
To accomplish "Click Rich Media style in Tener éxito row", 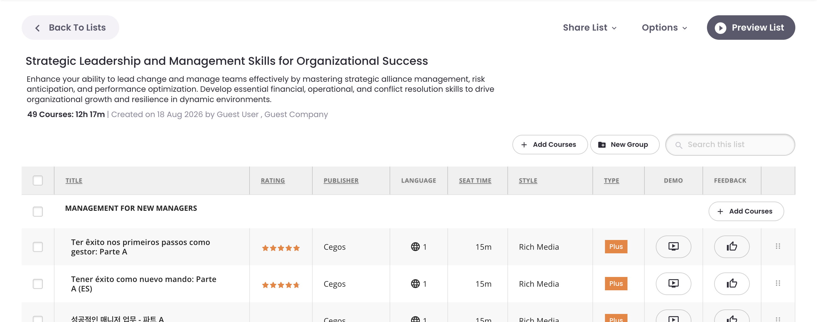I will pos(539,284).
